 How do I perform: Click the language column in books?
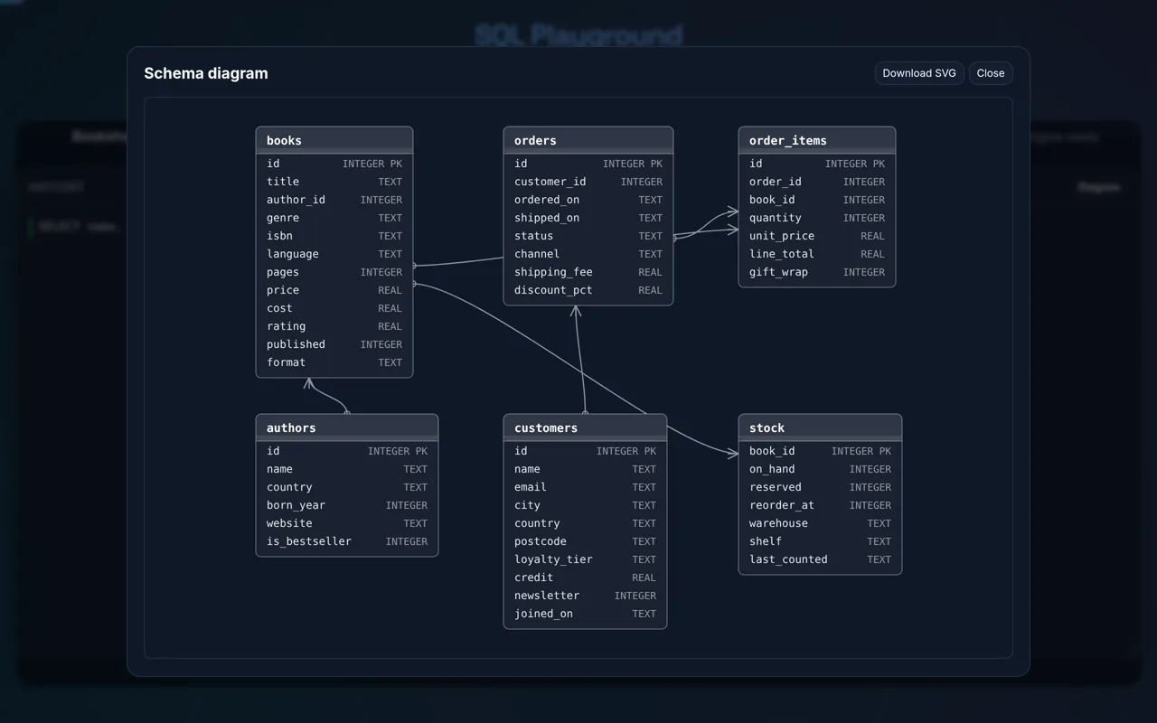pyautogui.click(x=334, y=254)
